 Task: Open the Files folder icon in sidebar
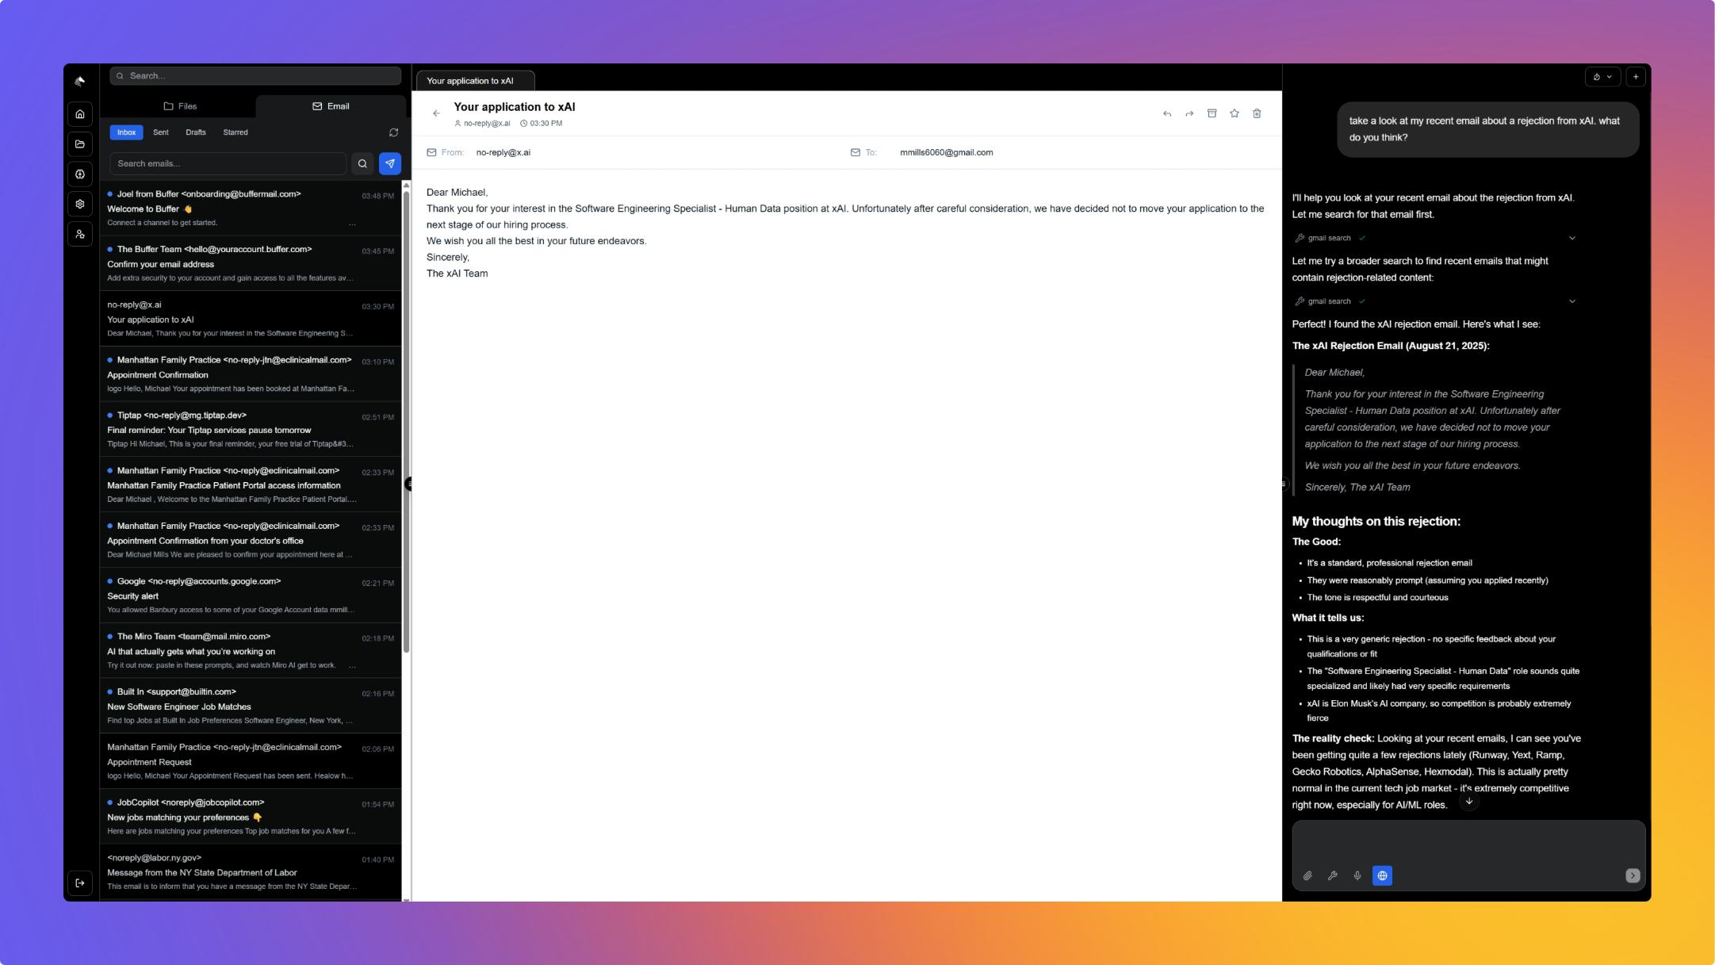click(80, 144)
